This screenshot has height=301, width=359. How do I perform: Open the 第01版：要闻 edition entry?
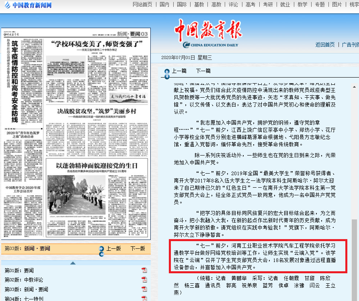point(19,270)
